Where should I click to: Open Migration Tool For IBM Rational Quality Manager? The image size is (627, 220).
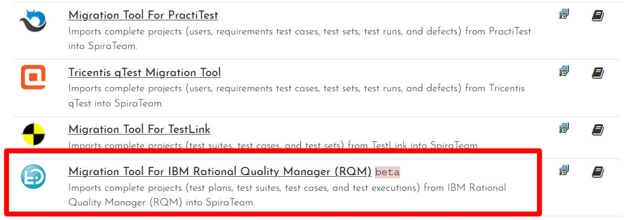[220, 172]
